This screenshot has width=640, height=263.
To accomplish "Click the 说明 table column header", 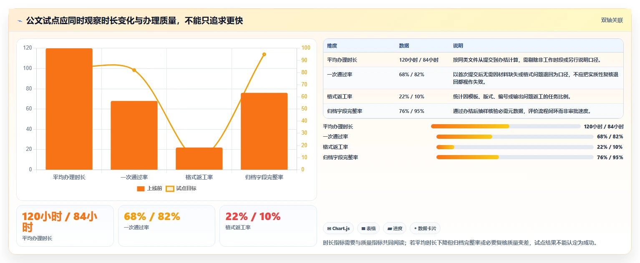I will pos(458,46).
